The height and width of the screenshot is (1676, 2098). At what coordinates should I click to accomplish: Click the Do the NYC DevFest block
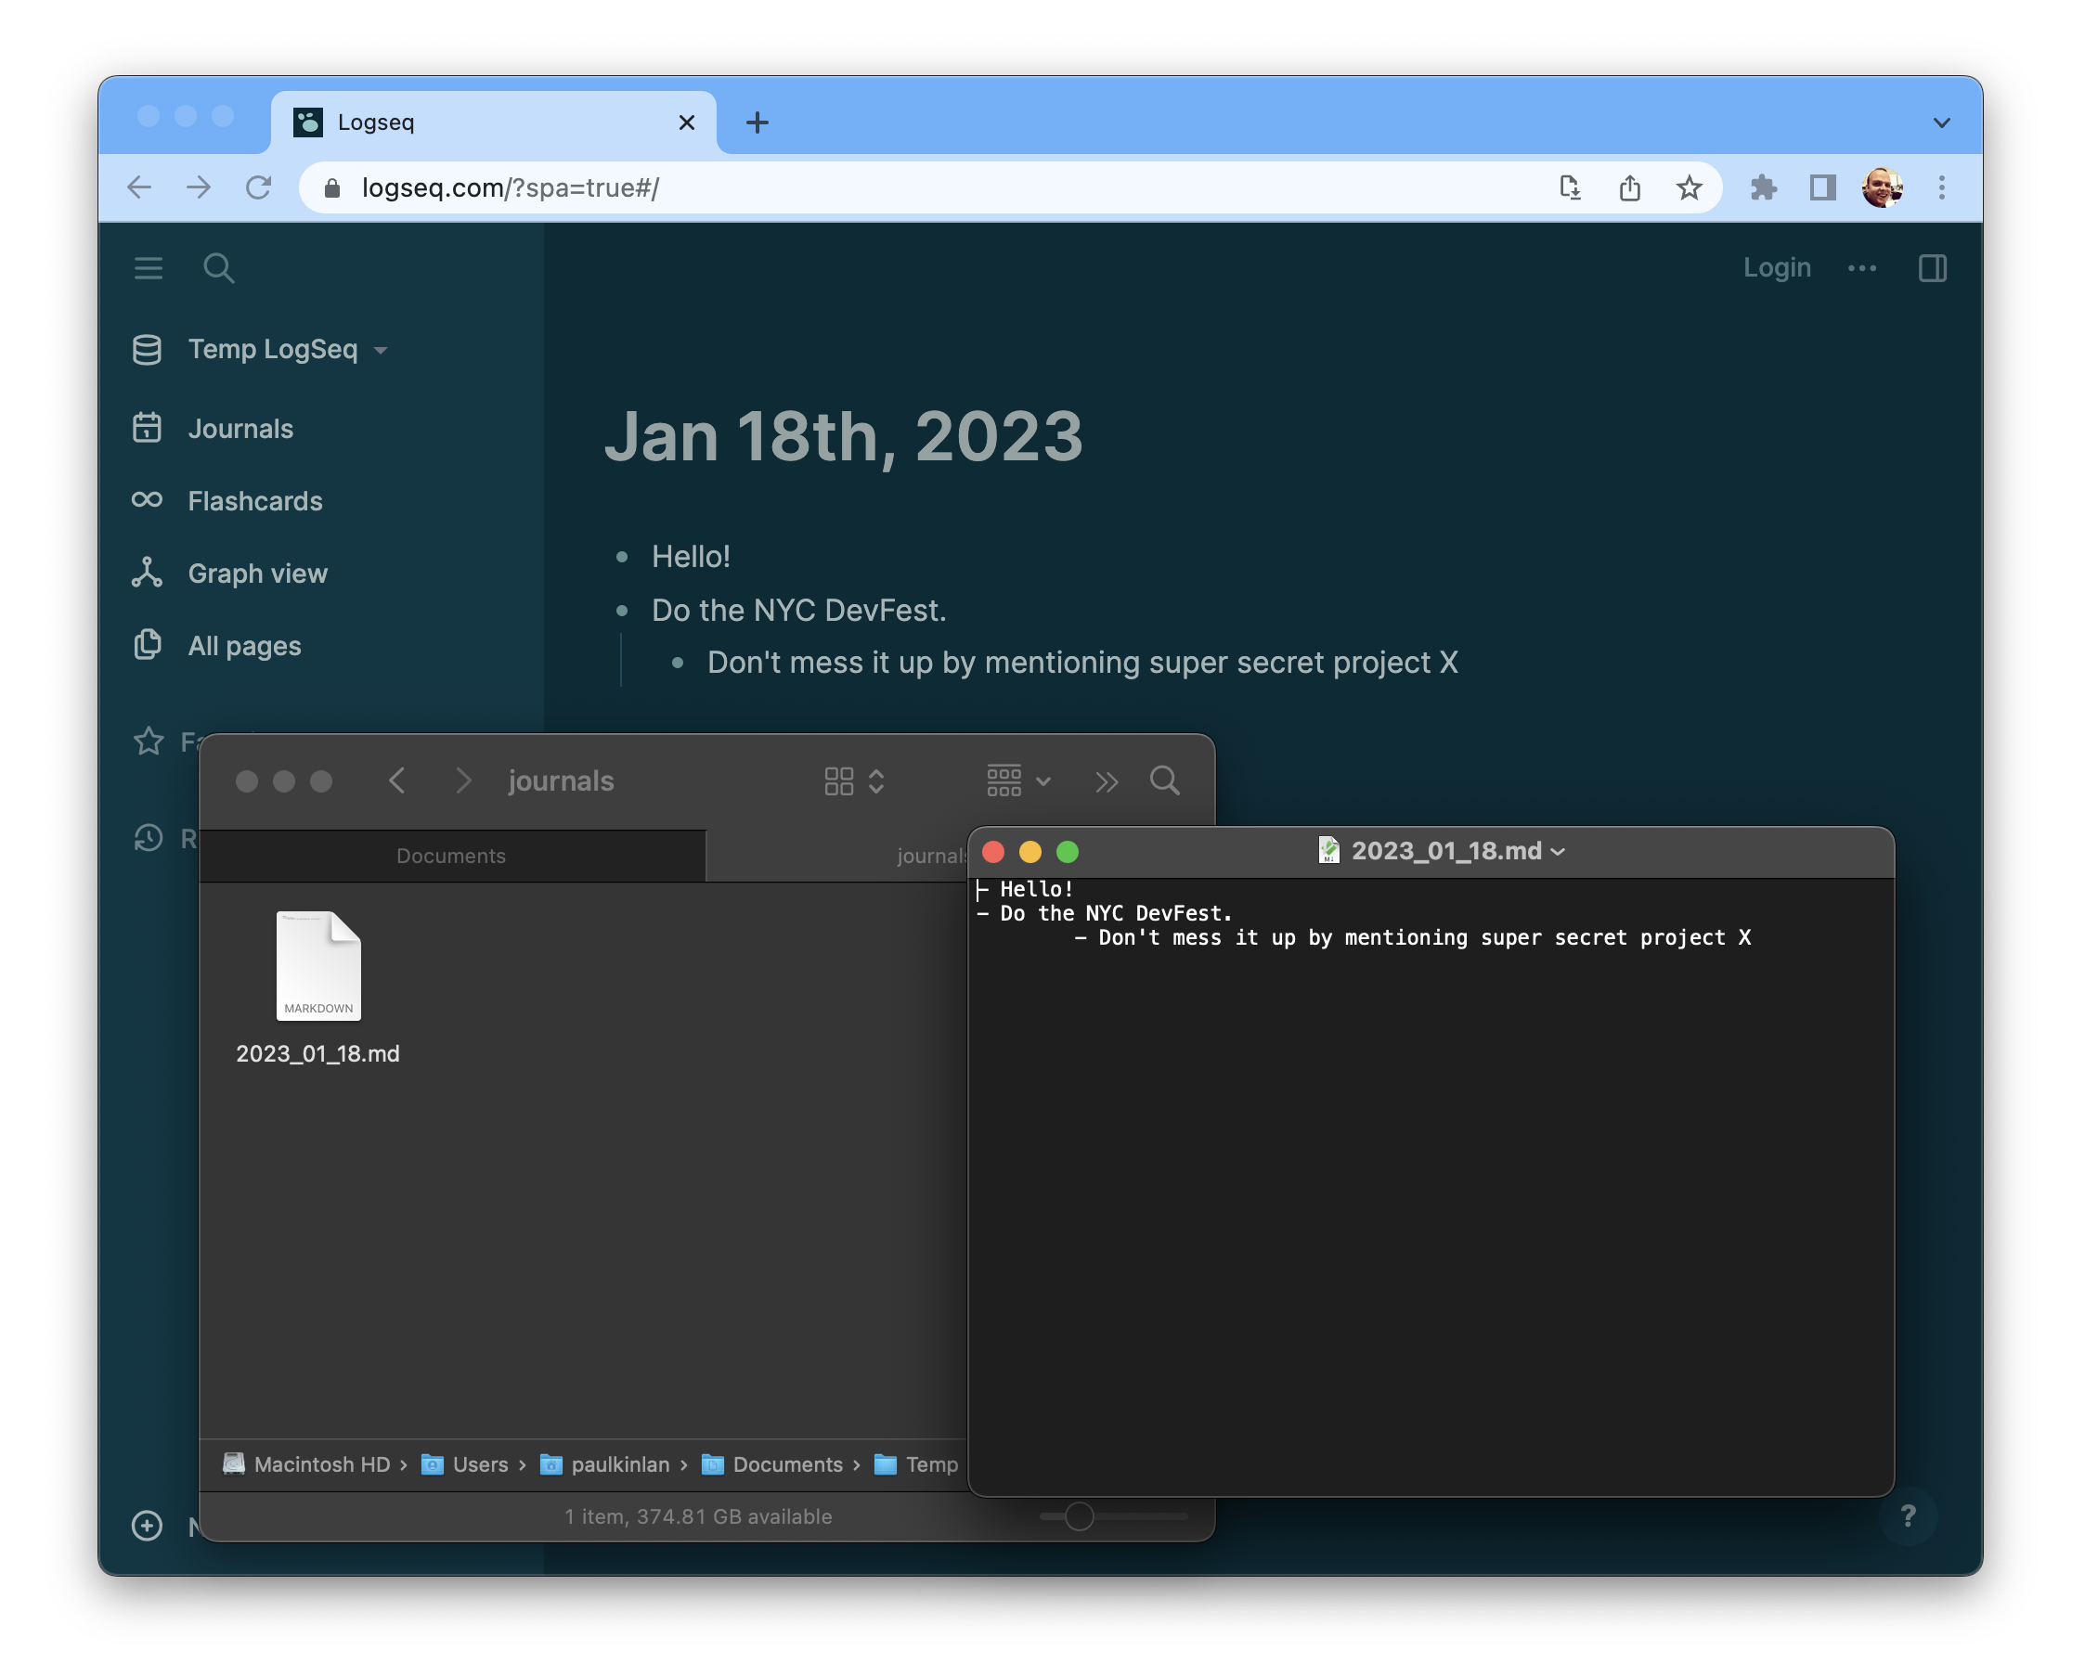pos(799,610)
